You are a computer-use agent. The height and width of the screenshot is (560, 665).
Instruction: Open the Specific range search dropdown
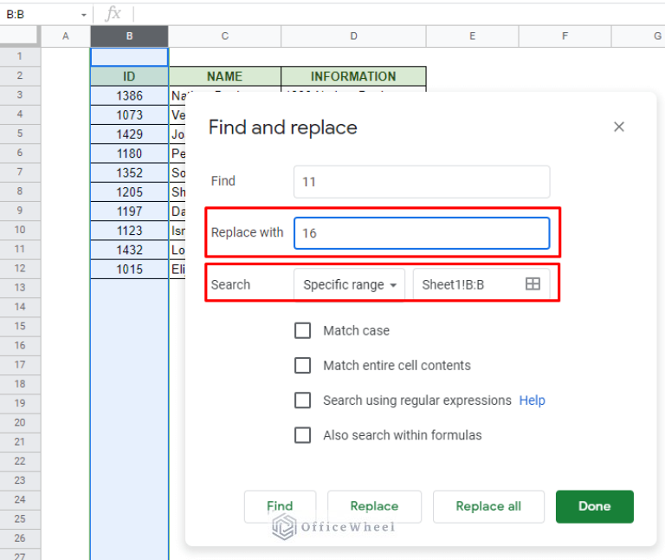[x=350, y=284]
